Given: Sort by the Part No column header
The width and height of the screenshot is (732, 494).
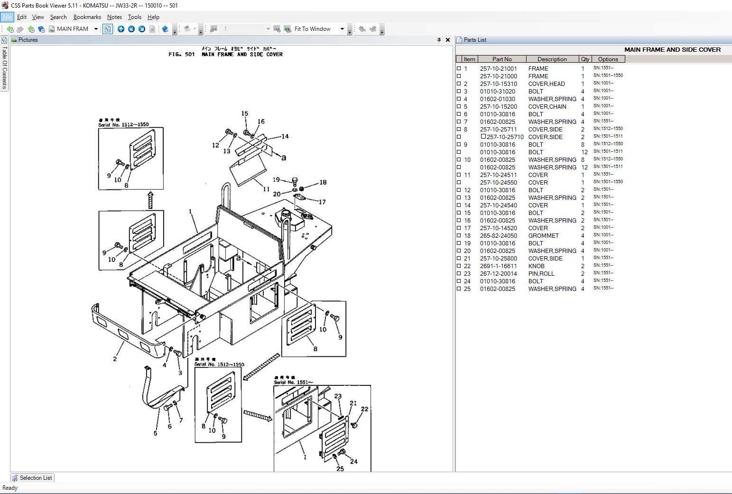Looking at the screenshot, I should 502,59.
